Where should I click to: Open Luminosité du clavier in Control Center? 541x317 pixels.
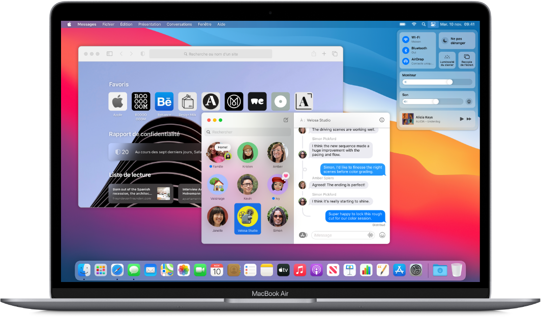pos(447,61)
